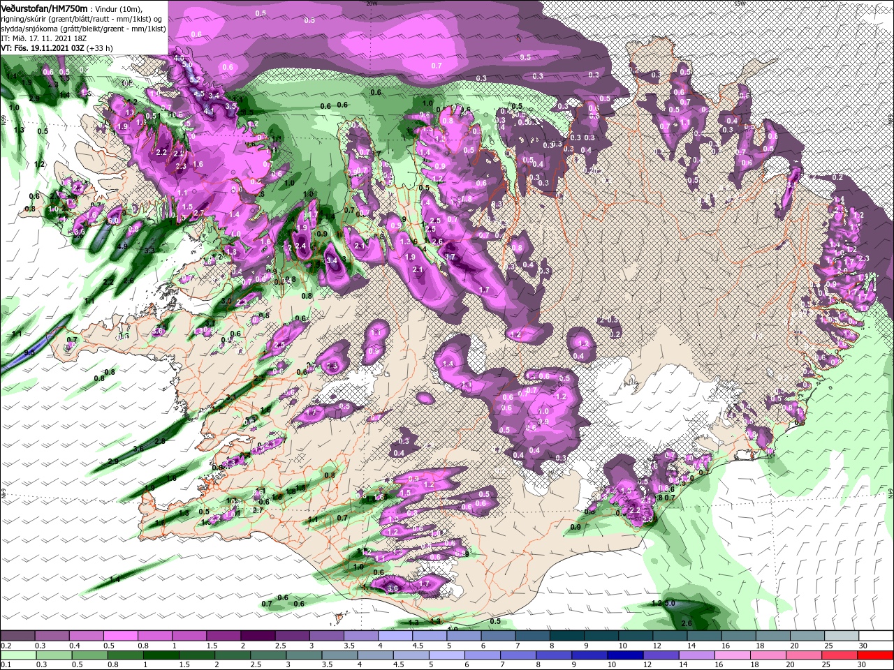This screenshot has width=894, height=670.
Task: Click snow legend swatch between 2 and 2.5
Action: click(258, 636)
